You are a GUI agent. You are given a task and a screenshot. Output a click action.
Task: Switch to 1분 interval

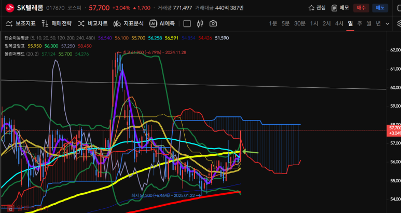273,23
